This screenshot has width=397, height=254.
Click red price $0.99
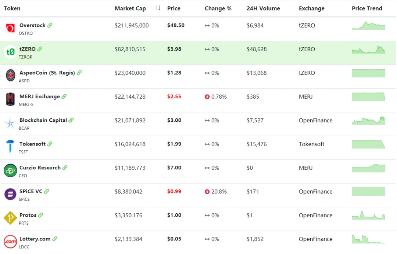174,191
